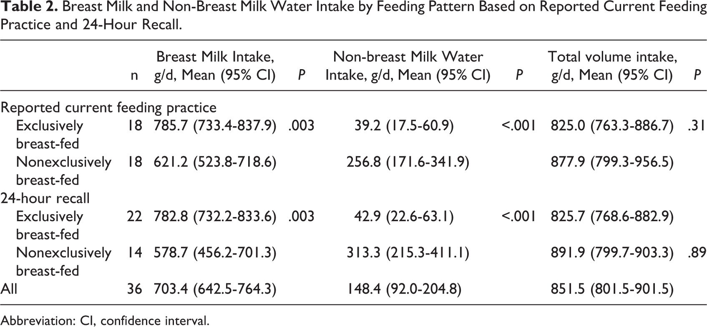Click the 703.4 (642.5-764.3) cell
The image size is (707, 327).
[215, 289]
